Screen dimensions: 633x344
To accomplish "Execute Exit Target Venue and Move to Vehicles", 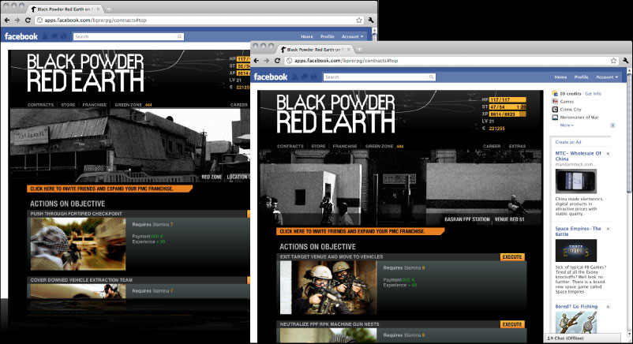I will pos(512,256).
